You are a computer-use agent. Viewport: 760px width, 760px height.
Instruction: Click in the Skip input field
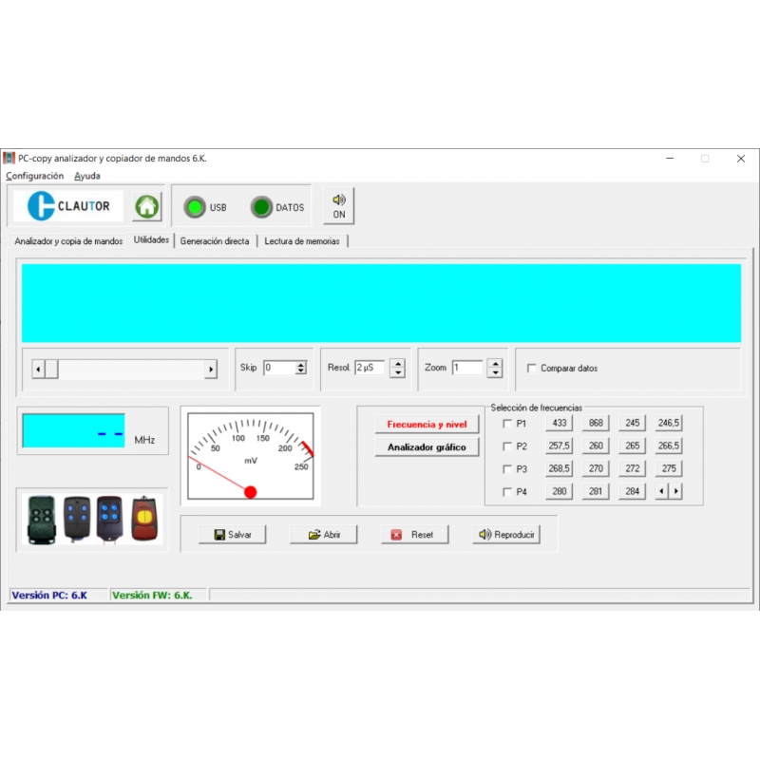(x=279, y=368)
